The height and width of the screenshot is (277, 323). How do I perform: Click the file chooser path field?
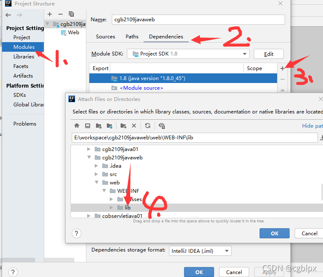coord(194,138)
